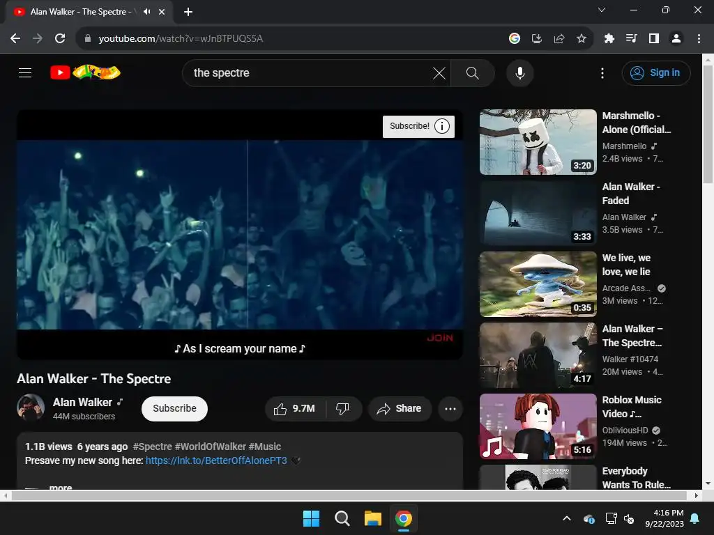Select the Alan Walker - The Spectre tab

coord(89,12)
